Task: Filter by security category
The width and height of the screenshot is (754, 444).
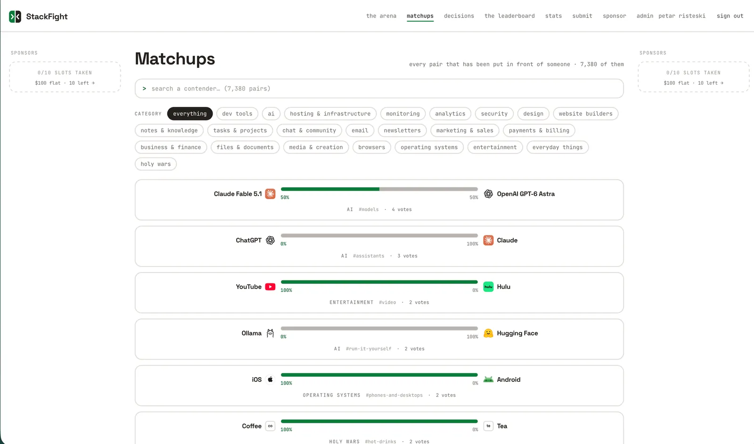Action: (494, 113)
